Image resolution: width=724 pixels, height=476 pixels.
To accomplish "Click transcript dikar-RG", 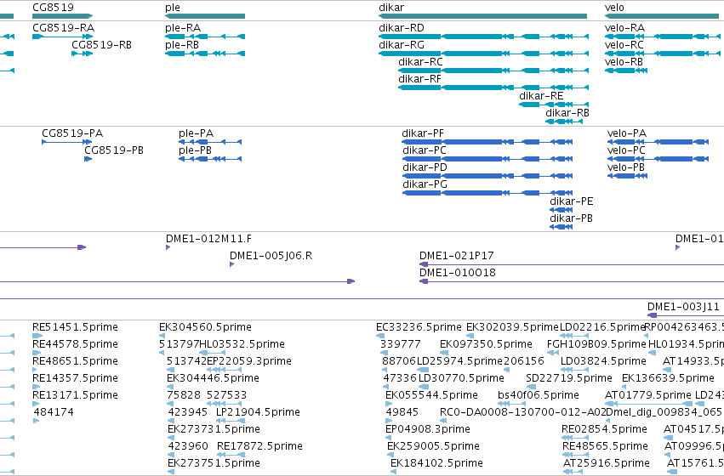I will pos(483,54).
